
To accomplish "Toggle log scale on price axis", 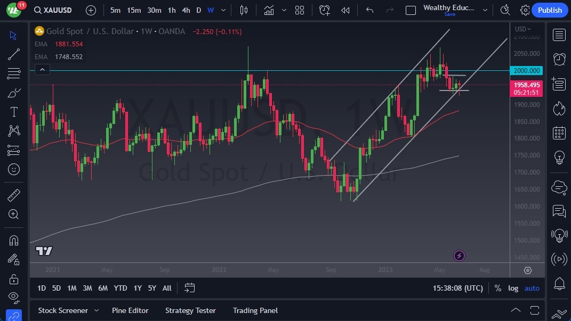I will pyautogui.click(x=513, y=288).
